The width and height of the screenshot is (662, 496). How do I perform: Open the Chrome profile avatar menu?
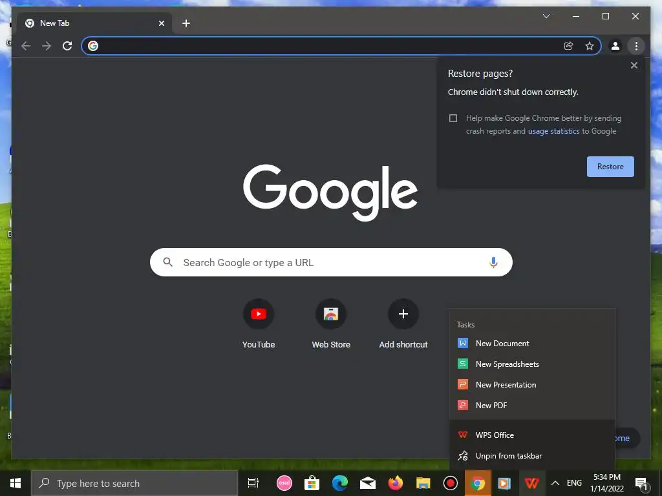pos(615,46)
